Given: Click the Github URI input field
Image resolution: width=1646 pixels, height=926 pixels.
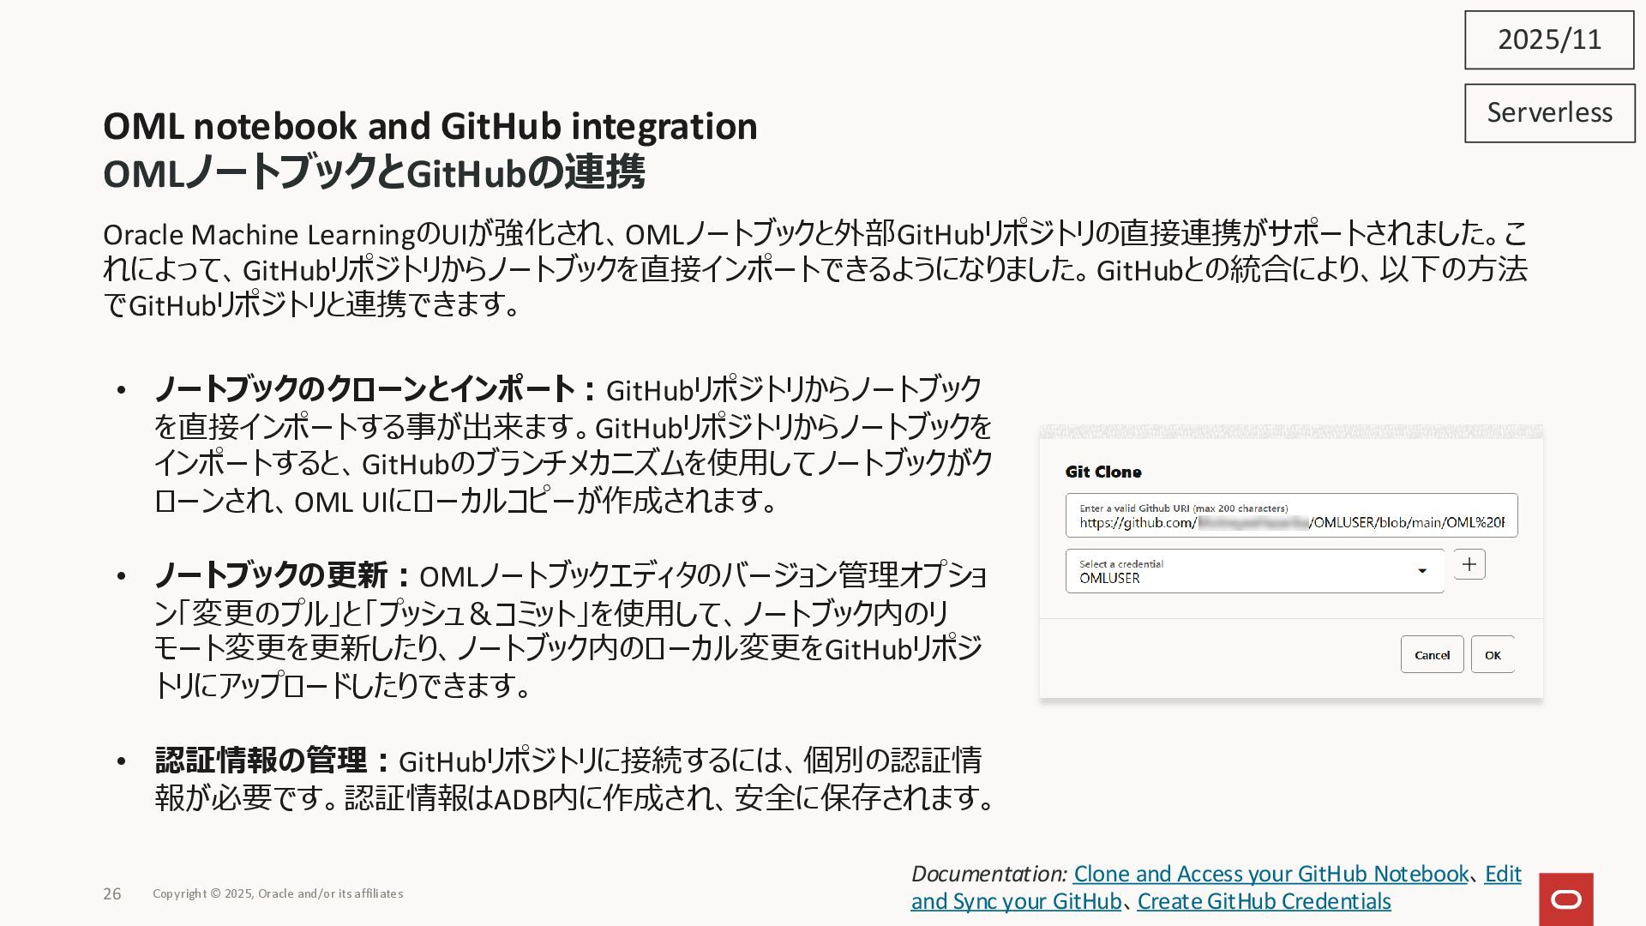Looking at the screenshot, I should point(1290,516).
